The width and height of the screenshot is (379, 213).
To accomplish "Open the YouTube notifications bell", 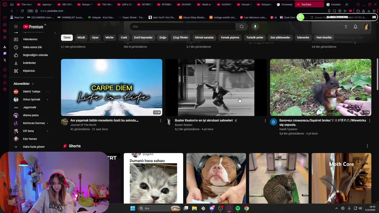I will coord(356,27).
